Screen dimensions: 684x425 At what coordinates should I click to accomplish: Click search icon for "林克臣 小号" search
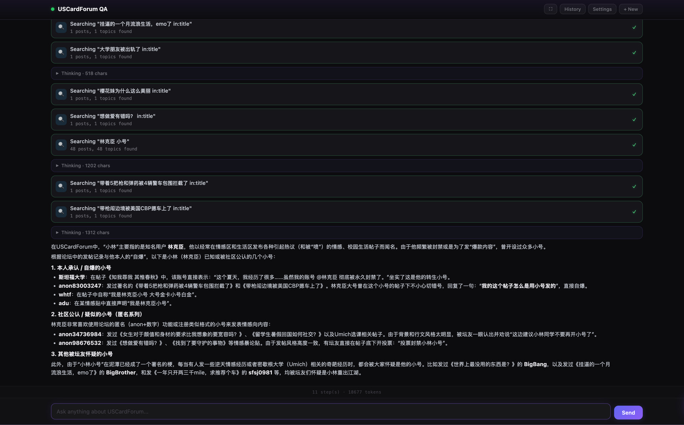coord(61,145)
